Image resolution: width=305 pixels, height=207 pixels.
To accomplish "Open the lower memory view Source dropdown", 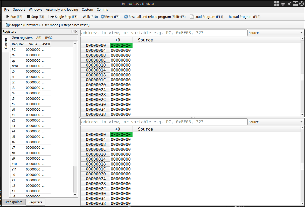I will pos(276,122).
